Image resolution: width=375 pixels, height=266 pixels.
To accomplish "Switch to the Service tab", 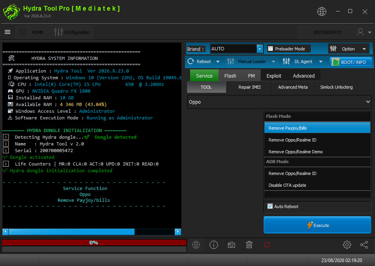I will pos(204,76).
